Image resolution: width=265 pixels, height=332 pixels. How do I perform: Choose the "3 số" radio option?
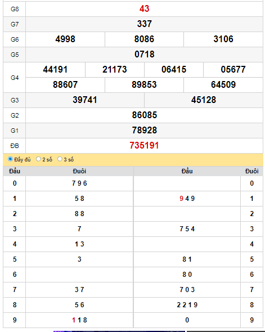[60, 159]
